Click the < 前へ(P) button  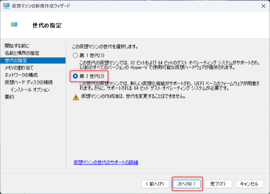[x=155, y=184]
